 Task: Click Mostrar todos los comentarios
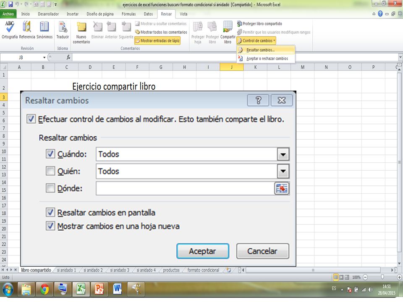click(x=161, y=32)
